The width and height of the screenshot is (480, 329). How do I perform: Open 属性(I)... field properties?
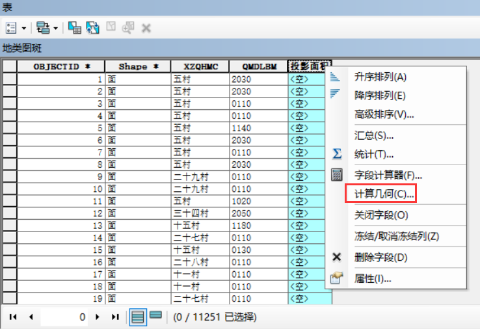click(373, 279)
